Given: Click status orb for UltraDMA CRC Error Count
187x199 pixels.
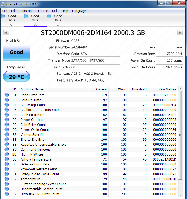Looking at the screenshot, I should pos(7,194).
